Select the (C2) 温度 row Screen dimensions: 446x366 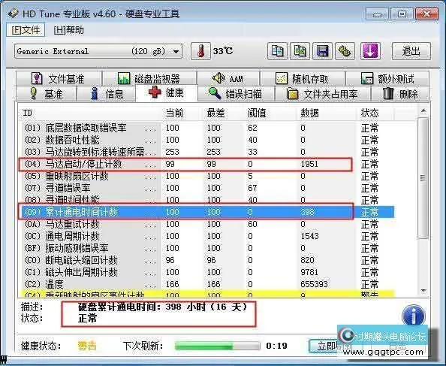point(208,284)
